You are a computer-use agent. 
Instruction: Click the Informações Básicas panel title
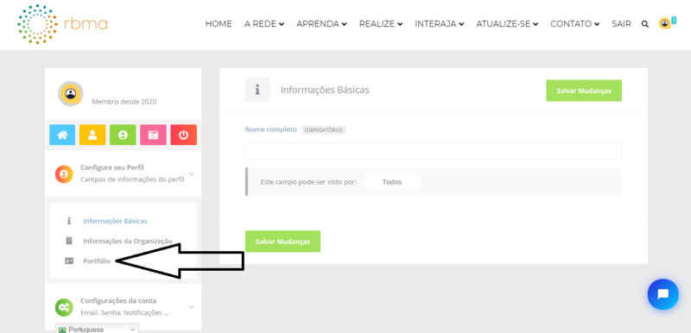pyautogui.click(x=325, y=90)
